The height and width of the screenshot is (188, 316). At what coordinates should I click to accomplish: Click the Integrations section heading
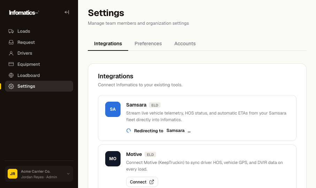(x=115, y=76)
